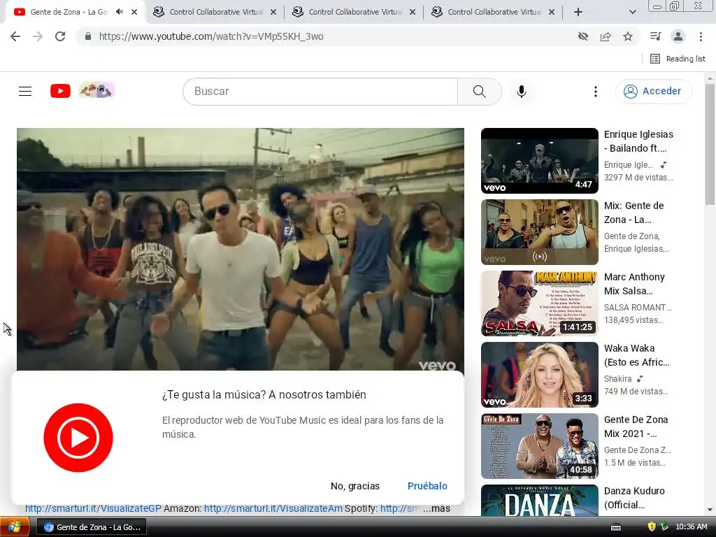Close the first Control Collaborative tab
716x537 pixels.
273,12
